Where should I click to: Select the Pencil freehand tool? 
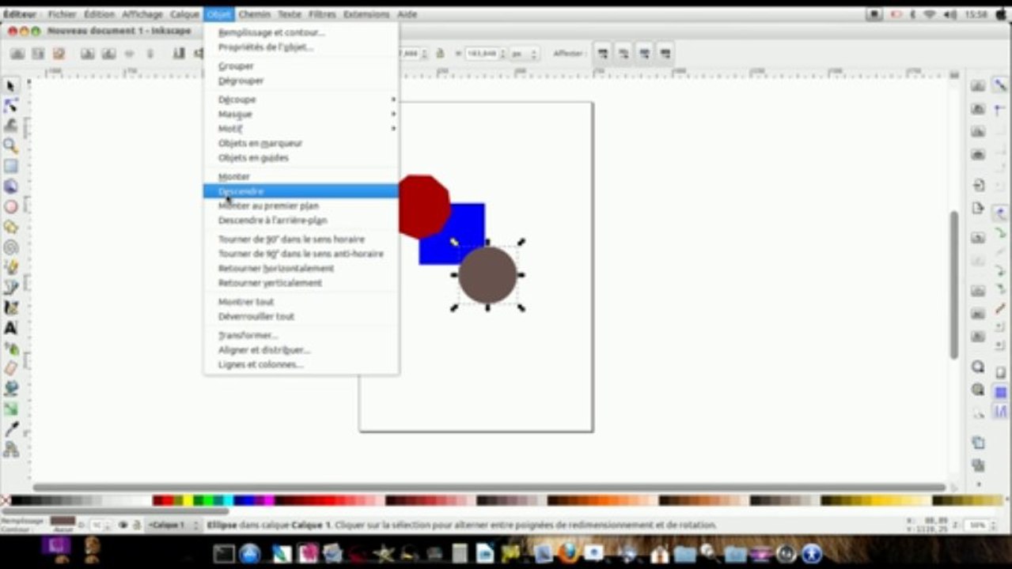[11, 267]
